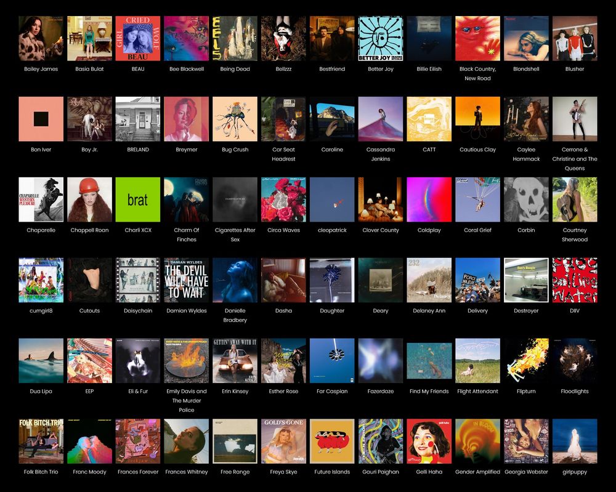This screenshot has height=492, width=616.
Task: Click the Freya Skye Gold's Gone cover
Action: click(283, 441)
